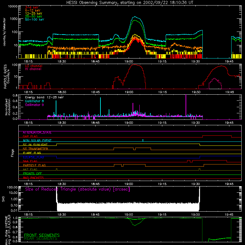Click 'Size of Reduced Triangle' panel title
The image size is (245, 245).
point(77,189)
